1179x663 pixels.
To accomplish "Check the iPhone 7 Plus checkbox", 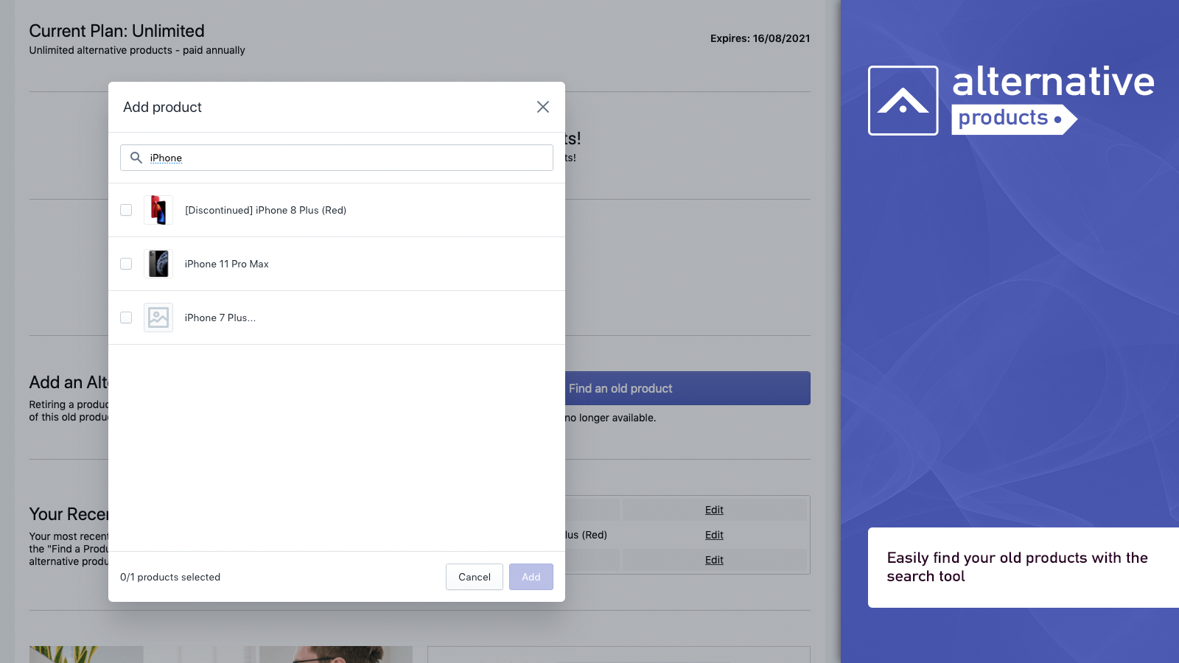I will pyautogui.click(x=126, y=318).
